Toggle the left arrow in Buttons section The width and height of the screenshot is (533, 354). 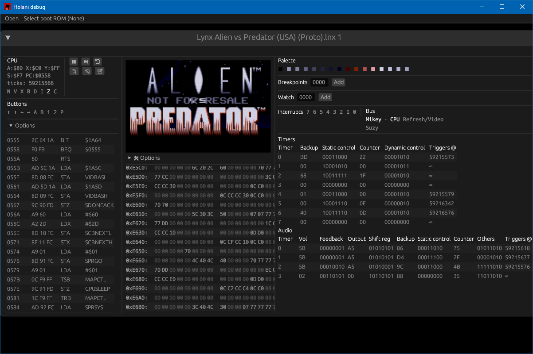(22, 112)
